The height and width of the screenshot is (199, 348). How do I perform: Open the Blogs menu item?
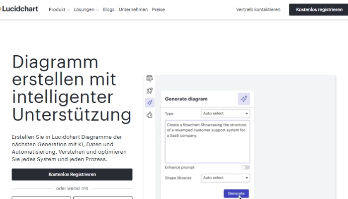108,9
